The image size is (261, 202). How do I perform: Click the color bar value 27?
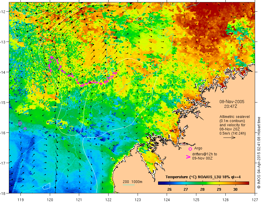186,189
